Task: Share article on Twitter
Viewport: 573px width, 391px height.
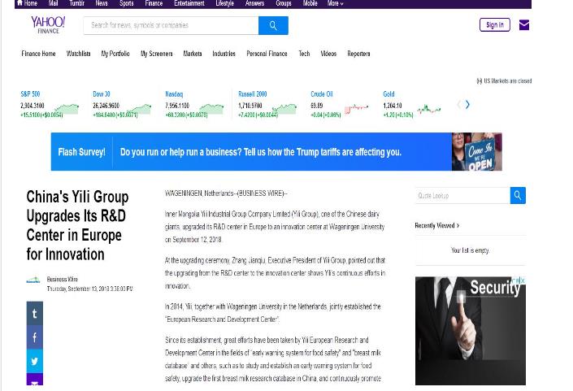Action: coord(34,361)
